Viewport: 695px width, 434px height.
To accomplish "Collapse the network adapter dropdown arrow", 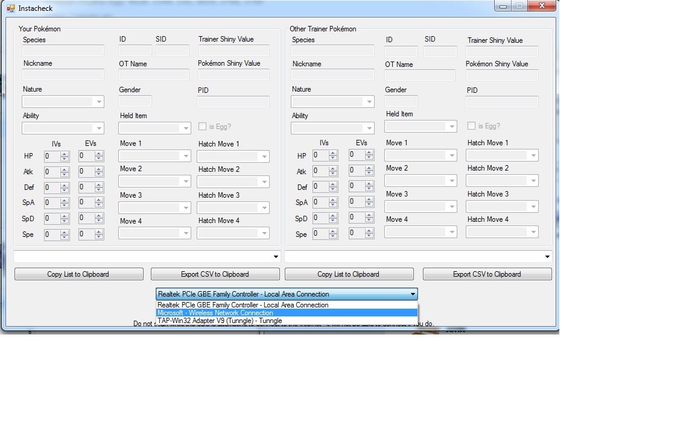I will click(413, 294).
